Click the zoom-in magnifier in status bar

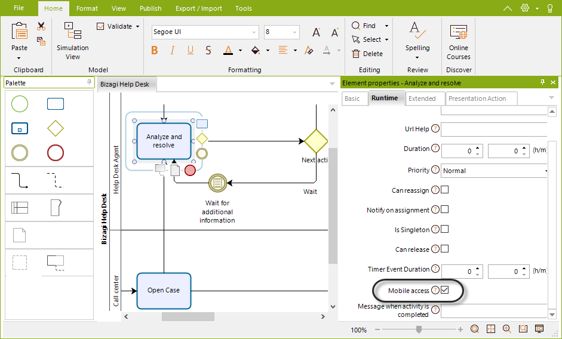tap(507, 329)
